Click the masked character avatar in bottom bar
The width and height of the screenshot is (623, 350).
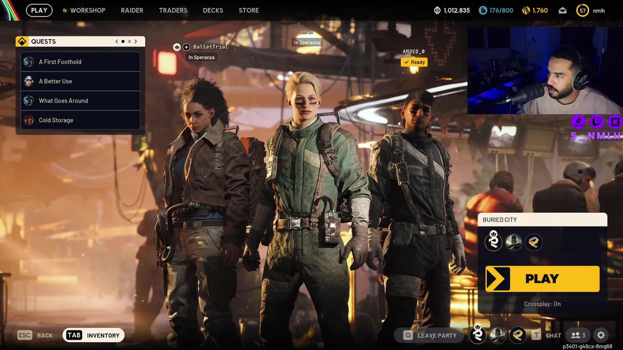coord(497,335)
